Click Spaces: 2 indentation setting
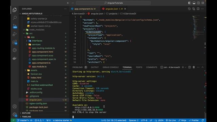 point(134,120)
